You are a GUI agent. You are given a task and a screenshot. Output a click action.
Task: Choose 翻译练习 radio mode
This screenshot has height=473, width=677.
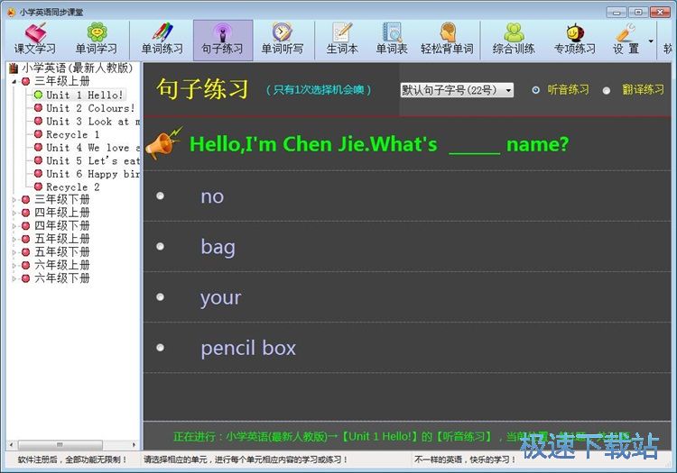(x=607, y=90)
